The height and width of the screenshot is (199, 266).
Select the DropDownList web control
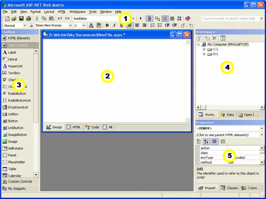click(x=17, y=107)
